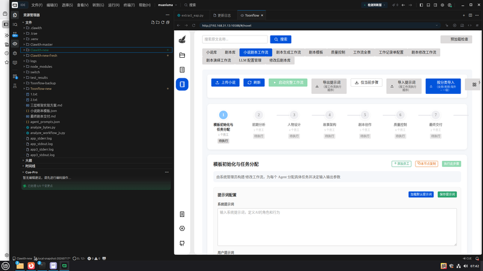
Task: Open the flask testing icon in activity bar
Action: 14,86
